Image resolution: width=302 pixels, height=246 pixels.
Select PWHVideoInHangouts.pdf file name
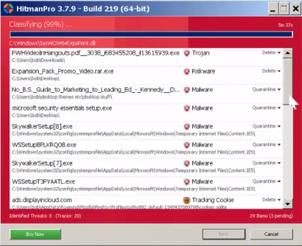[x=96, y=53]
